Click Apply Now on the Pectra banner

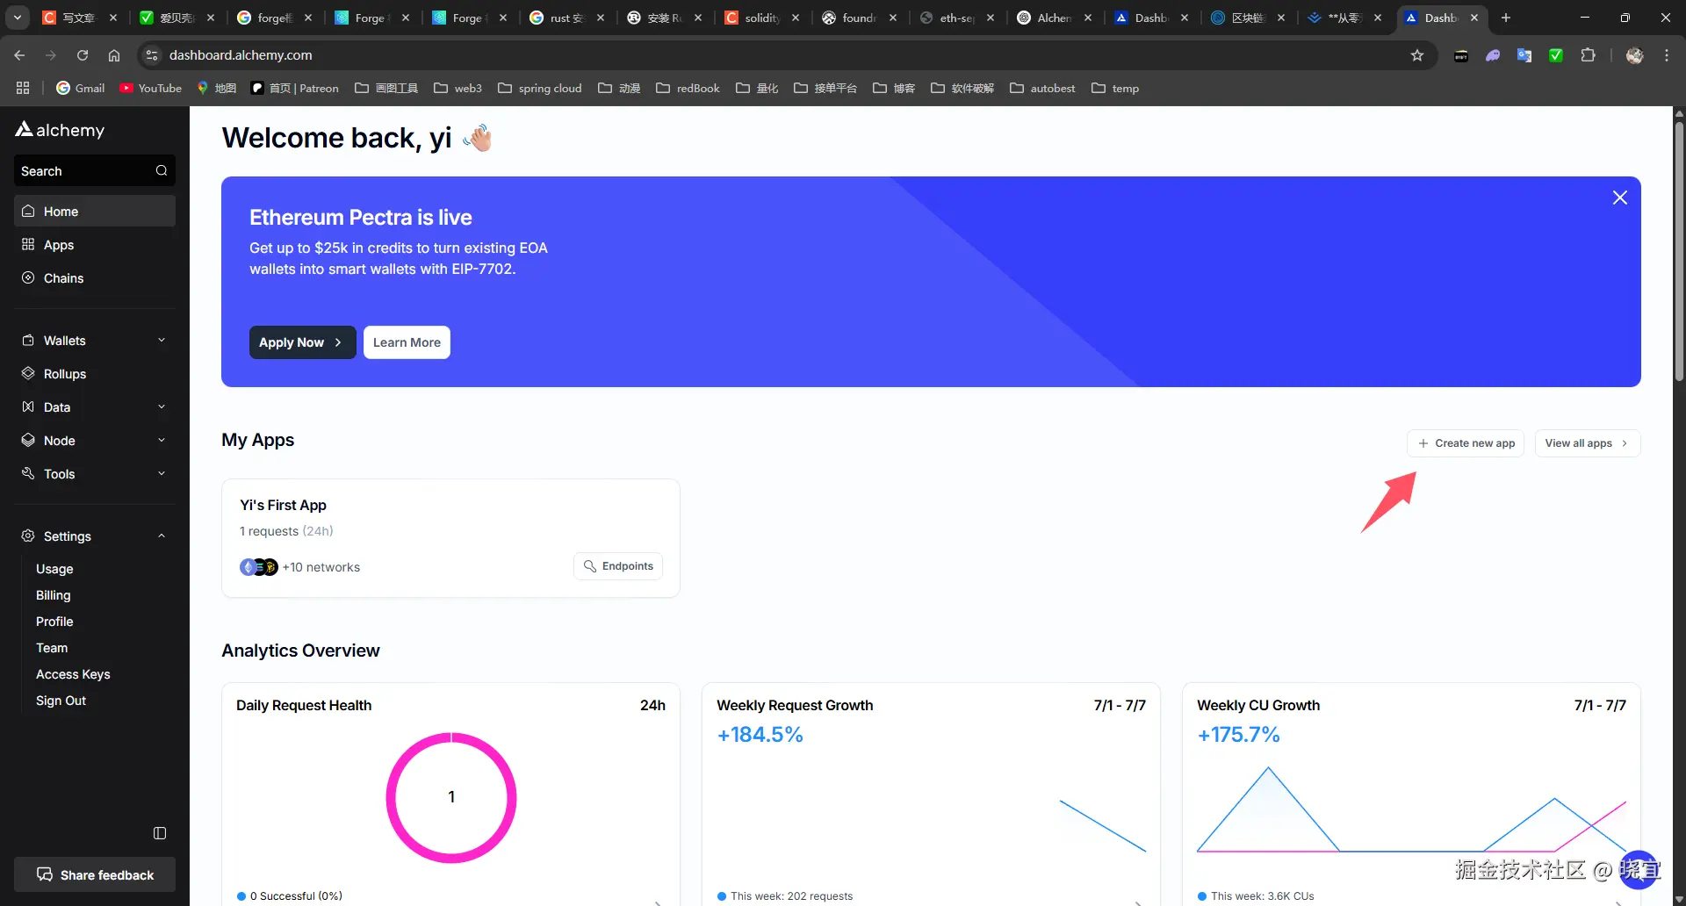[302, 342]
